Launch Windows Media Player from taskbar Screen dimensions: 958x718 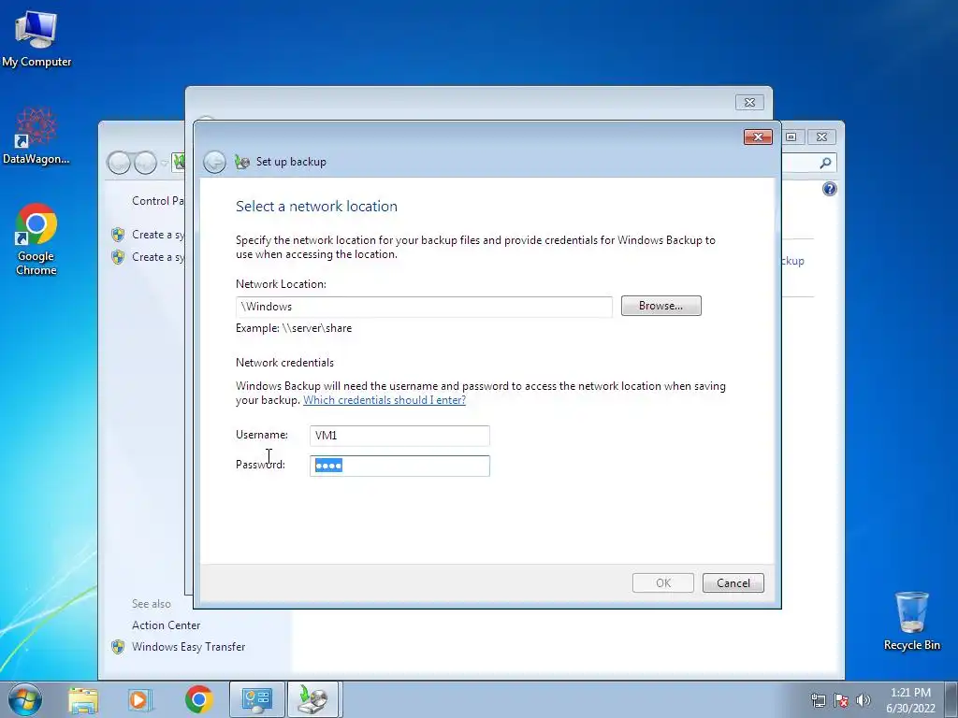[140, 699]
